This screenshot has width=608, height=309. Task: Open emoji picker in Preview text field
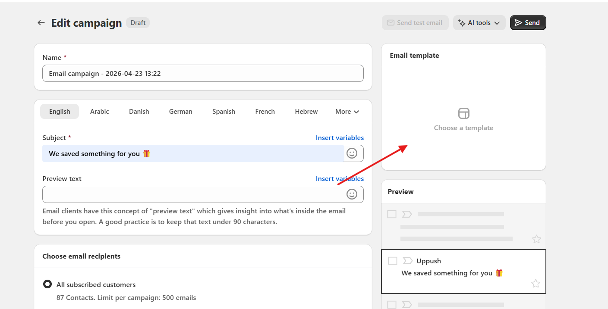352,194
